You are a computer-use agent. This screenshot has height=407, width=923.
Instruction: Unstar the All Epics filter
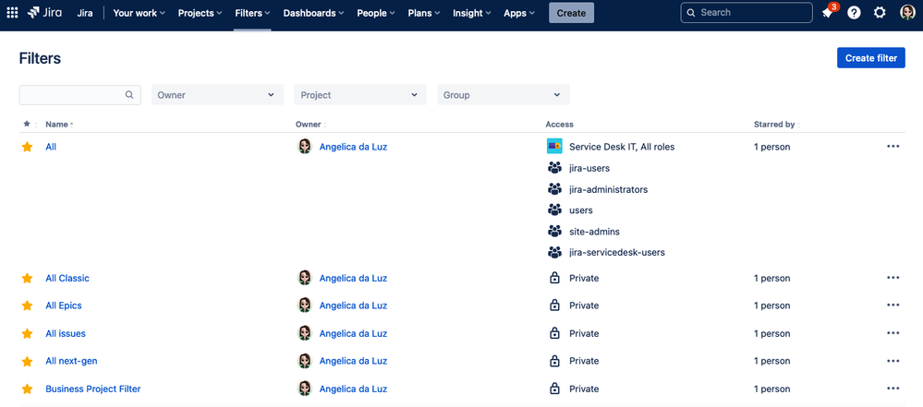27,305
